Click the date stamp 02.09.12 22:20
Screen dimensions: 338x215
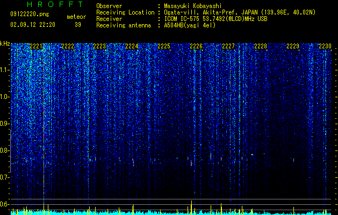(33, 25)
